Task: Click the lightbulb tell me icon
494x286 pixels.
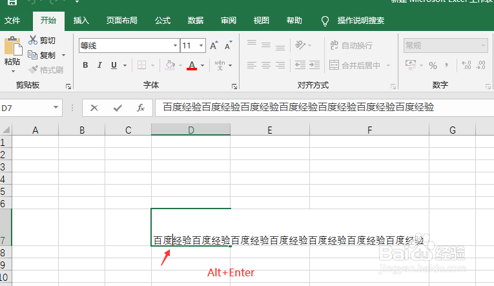Action: click(x=325, y=21)
